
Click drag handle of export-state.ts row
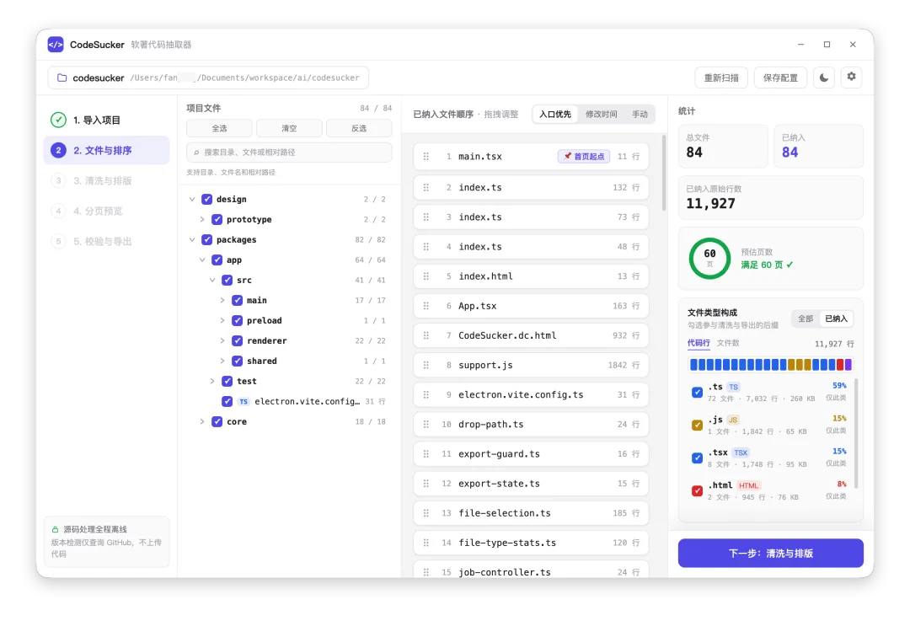click(x=426, y=484)
